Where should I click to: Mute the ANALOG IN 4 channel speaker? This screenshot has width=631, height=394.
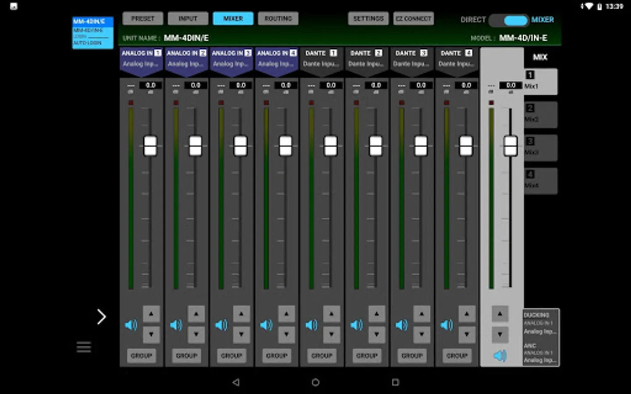(x=266, y=325)
